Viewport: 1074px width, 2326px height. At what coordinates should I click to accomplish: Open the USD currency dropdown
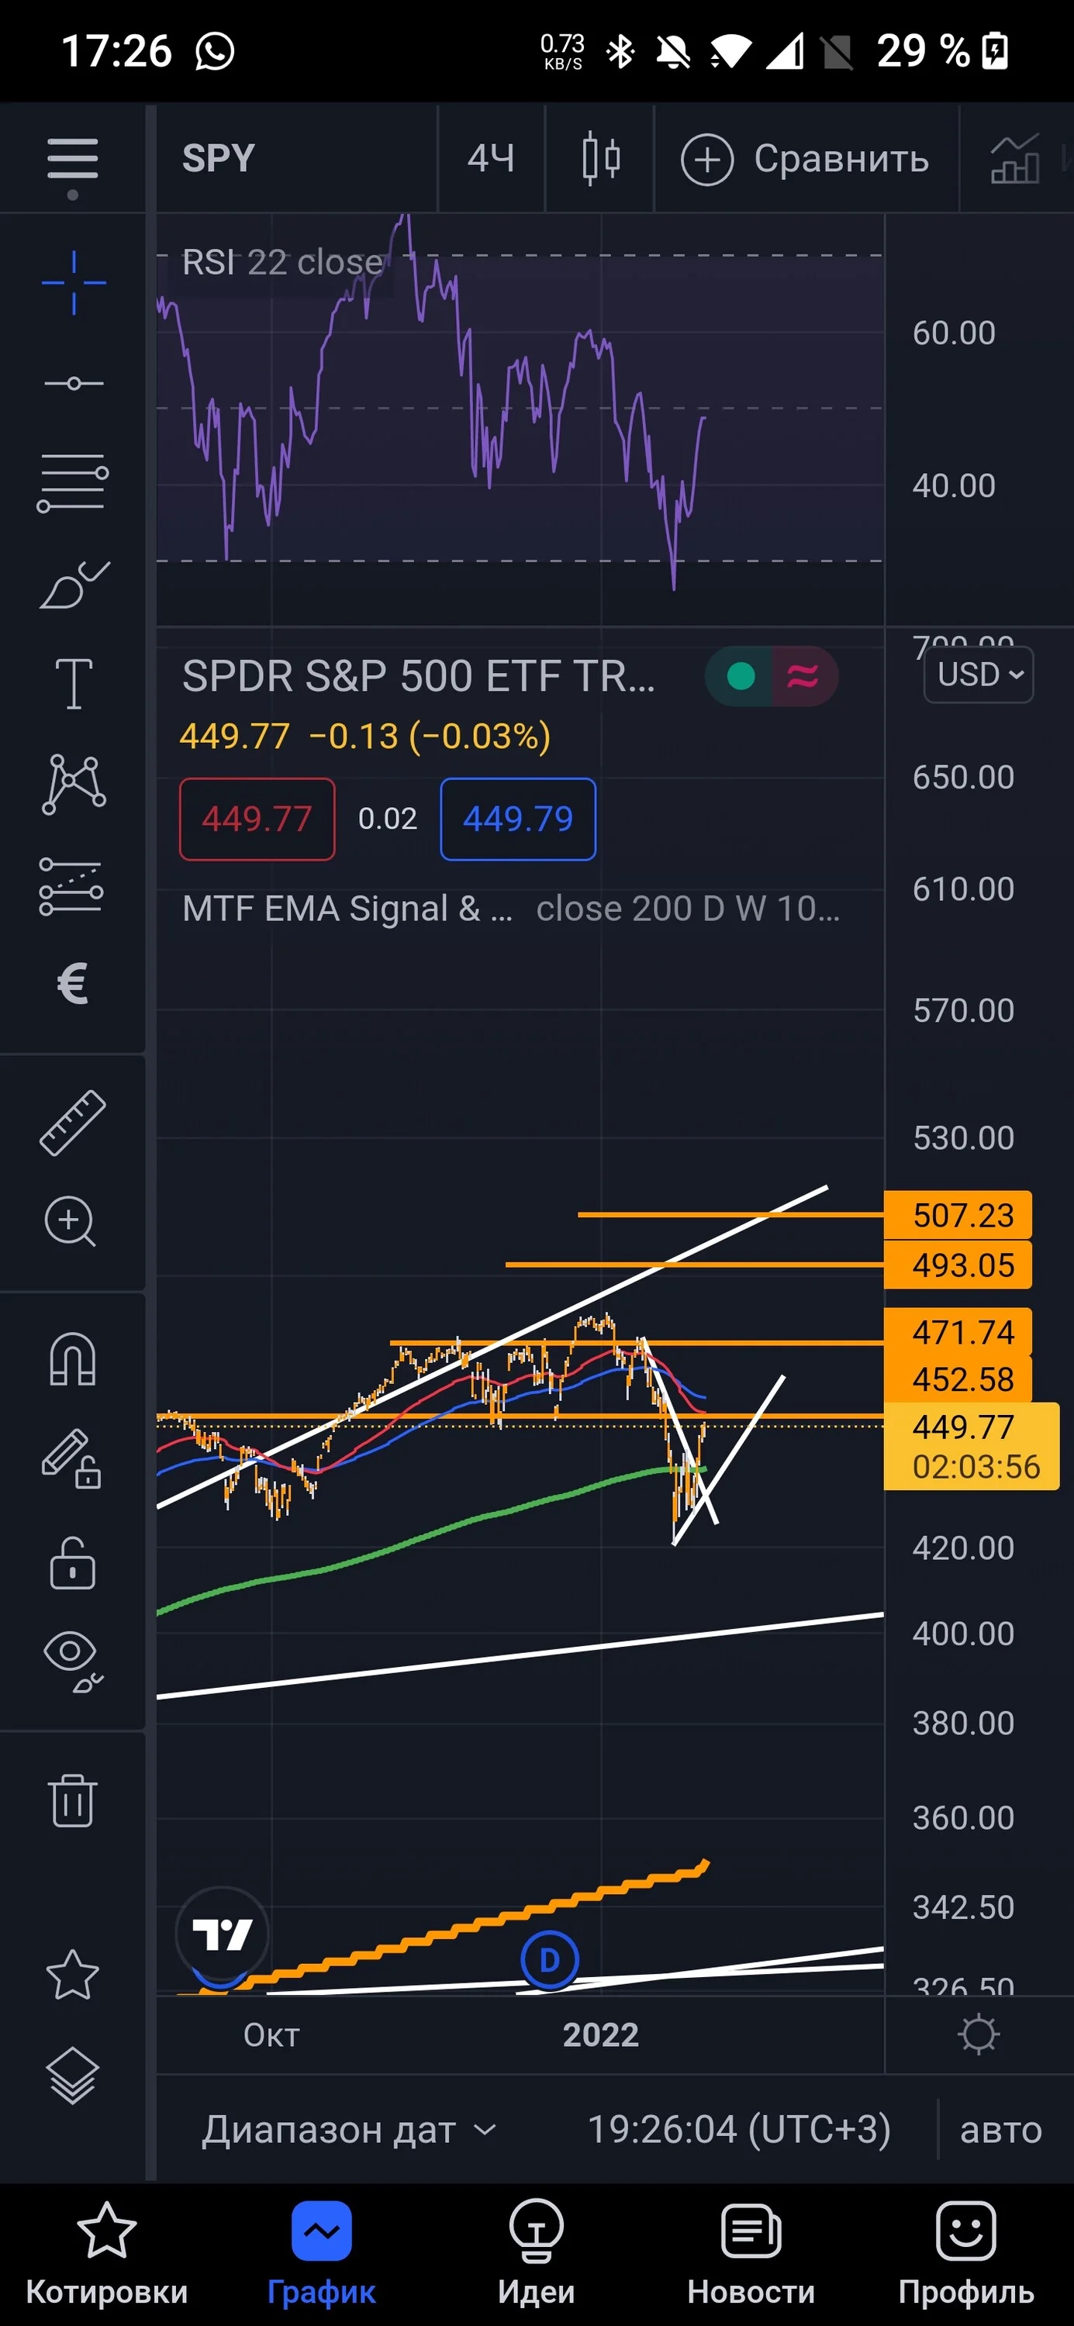(979, 675)
